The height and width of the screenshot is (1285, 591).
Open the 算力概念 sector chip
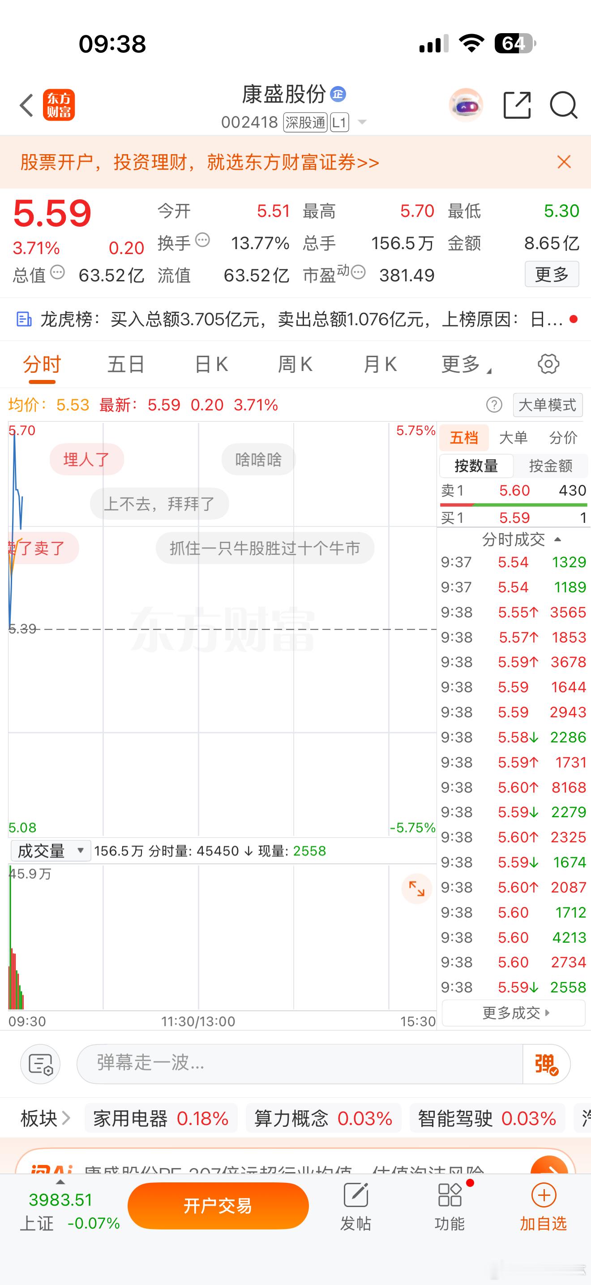(323, 1118)
